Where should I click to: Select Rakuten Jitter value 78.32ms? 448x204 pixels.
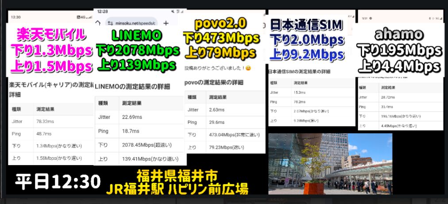coord(45,121)
